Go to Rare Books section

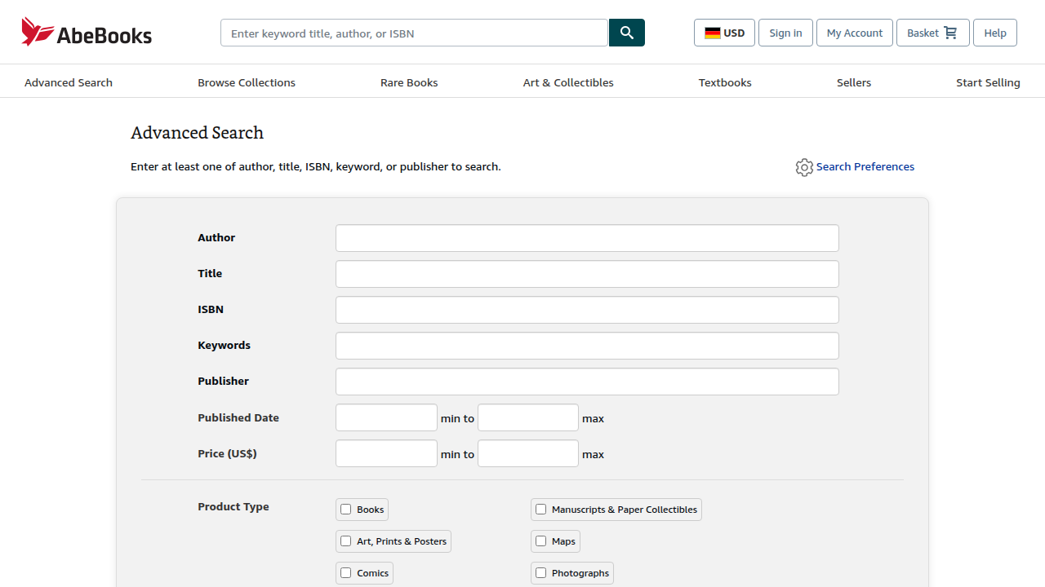[x=409, y=82]
